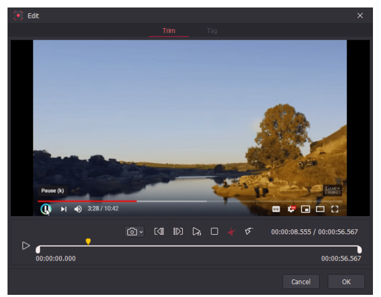Click the Cancel button
Screen dimensions: 381x297
[301, 282]
